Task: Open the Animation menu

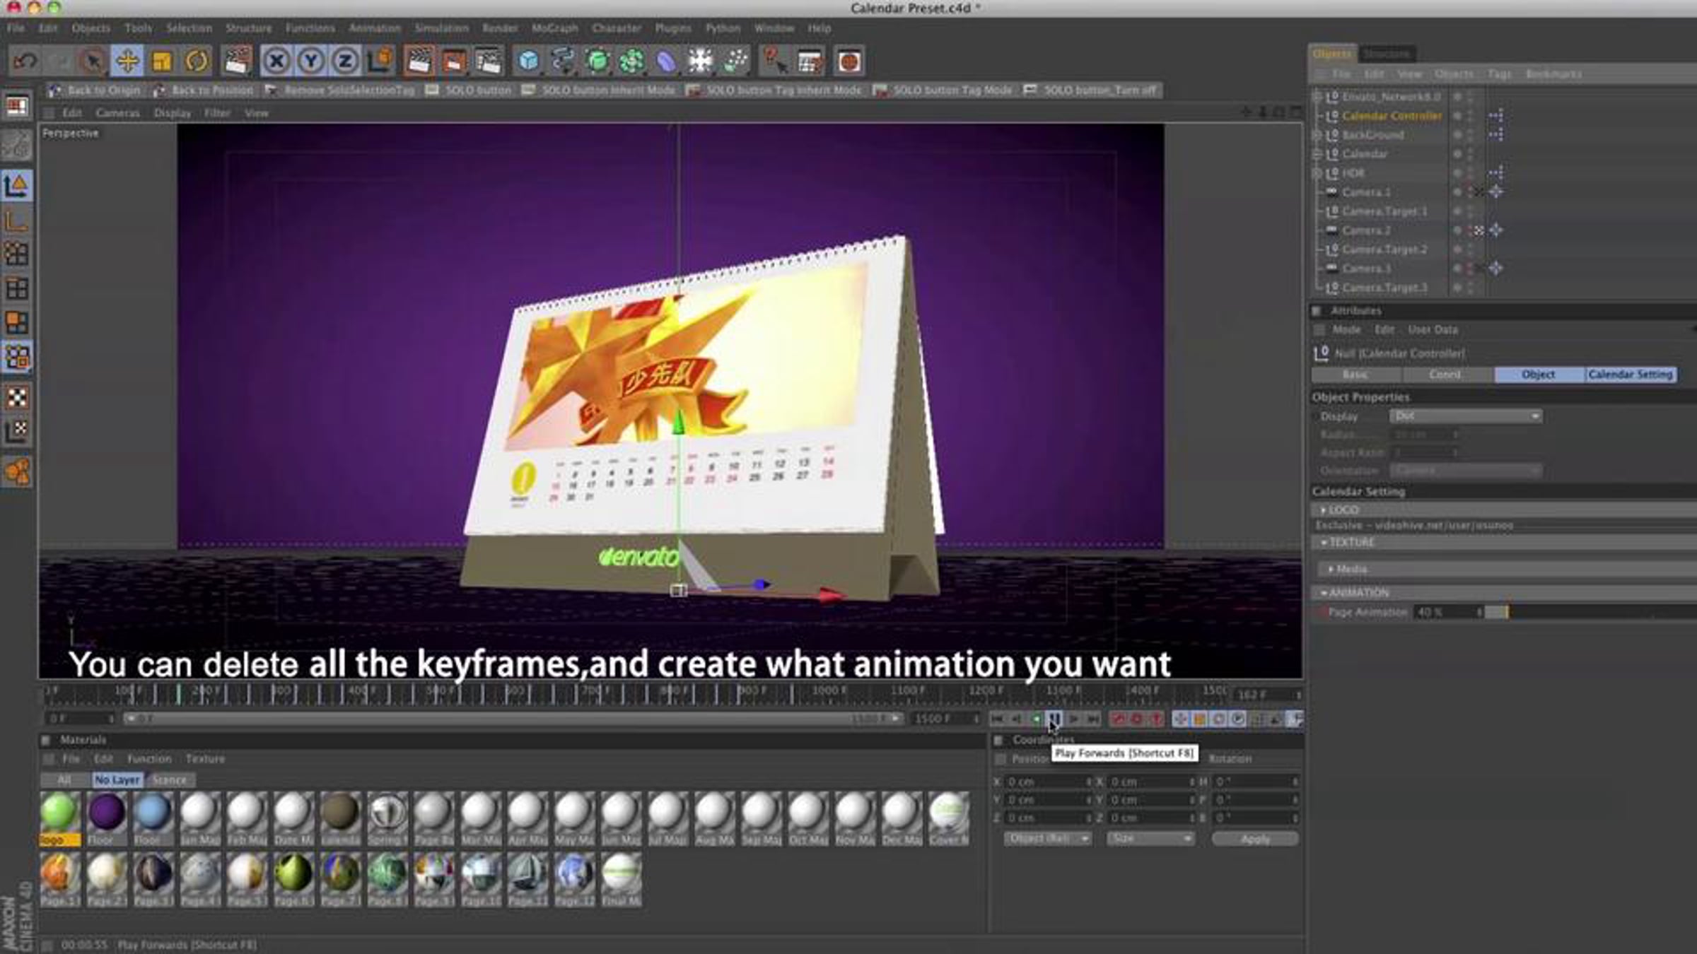Action: (375, 28)
